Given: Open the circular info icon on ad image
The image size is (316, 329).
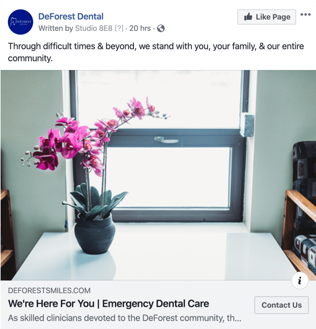Looking at the screenshot, I should pos(300,280).
